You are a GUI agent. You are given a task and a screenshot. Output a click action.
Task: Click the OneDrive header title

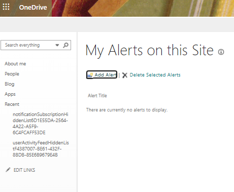point(33,8)
